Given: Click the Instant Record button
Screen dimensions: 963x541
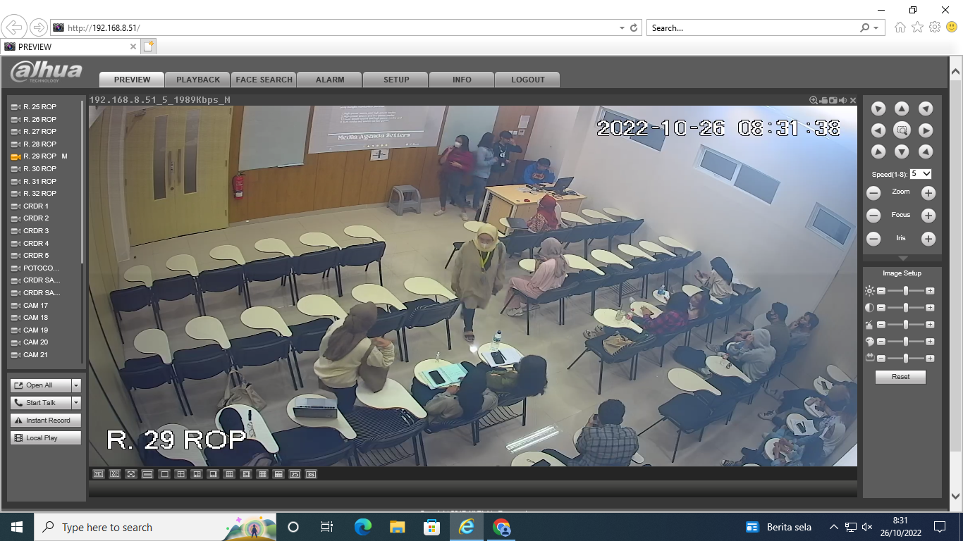Looking at the screenshot, I should pos(46,421).
